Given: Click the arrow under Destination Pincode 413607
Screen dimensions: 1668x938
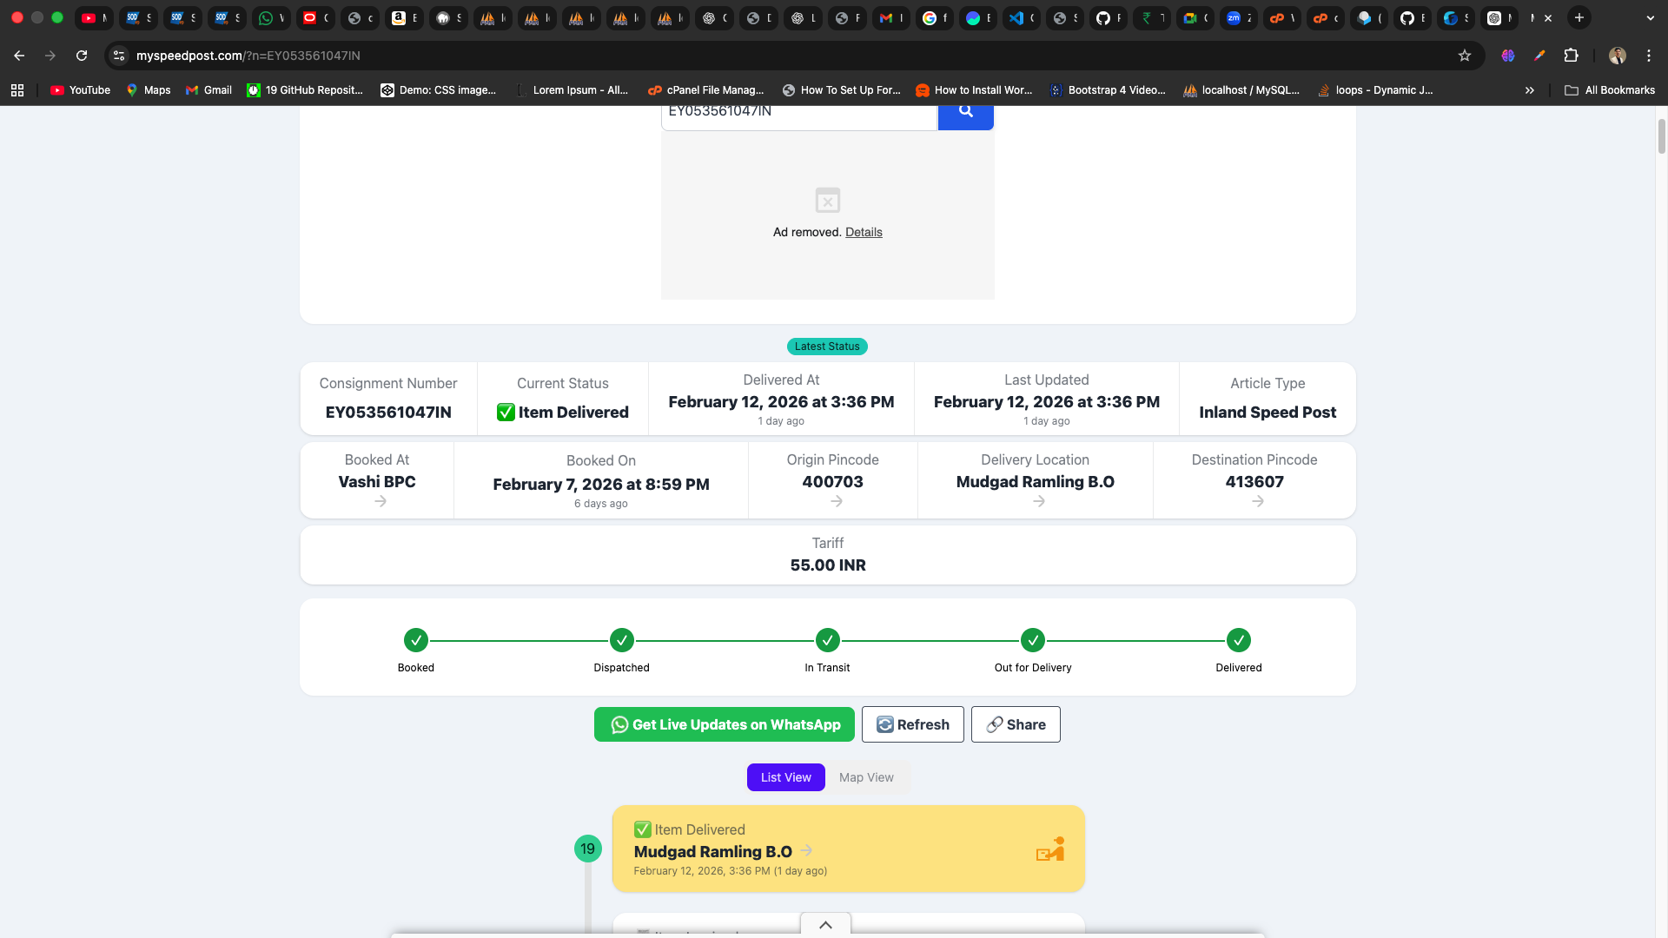Looking at the screenshot, I should coord(1257,502).
